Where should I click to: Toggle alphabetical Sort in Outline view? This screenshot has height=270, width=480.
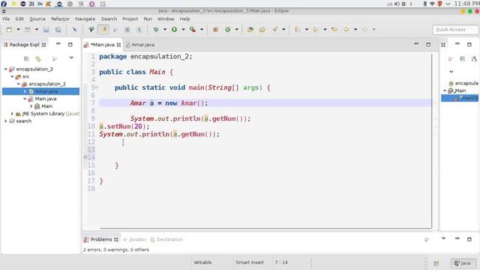pyautogui.click(x=474, y=58)
